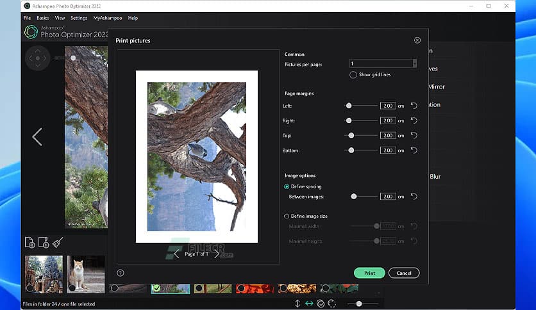The width and height of the screenshot is (536, 310).
Task: Show the previous photo with the large left arrow
Action: coord(37,137)
